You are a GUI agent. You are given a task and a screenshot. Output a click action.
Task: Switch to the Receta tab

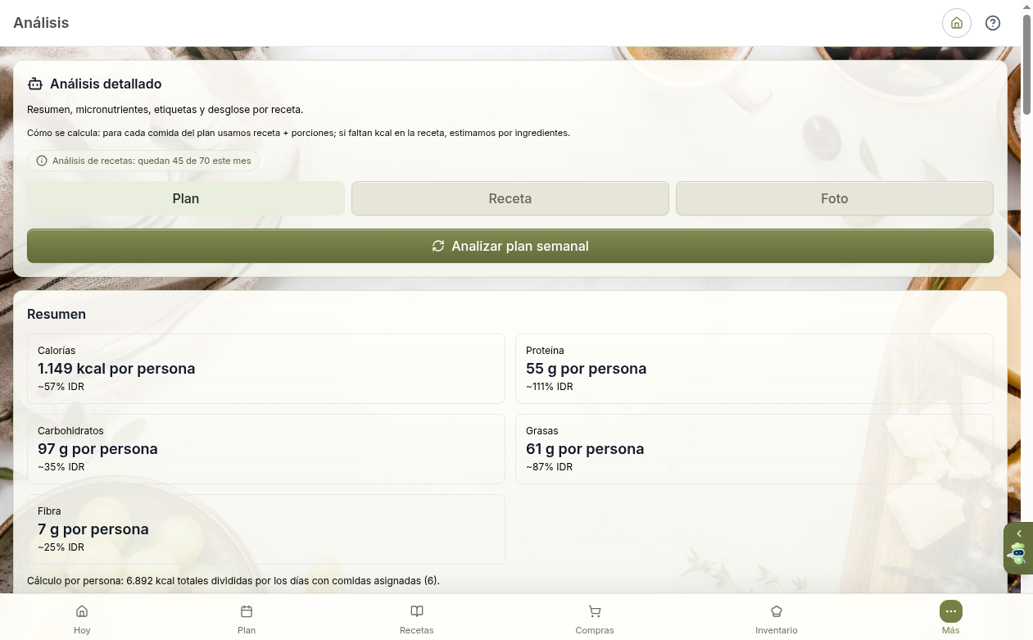(510, 198)
